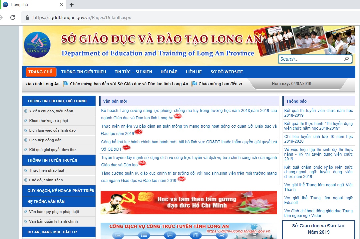The image size is (360, 239).
Task: Click the red "mới" badge on the first article
Action: [179, 116]
